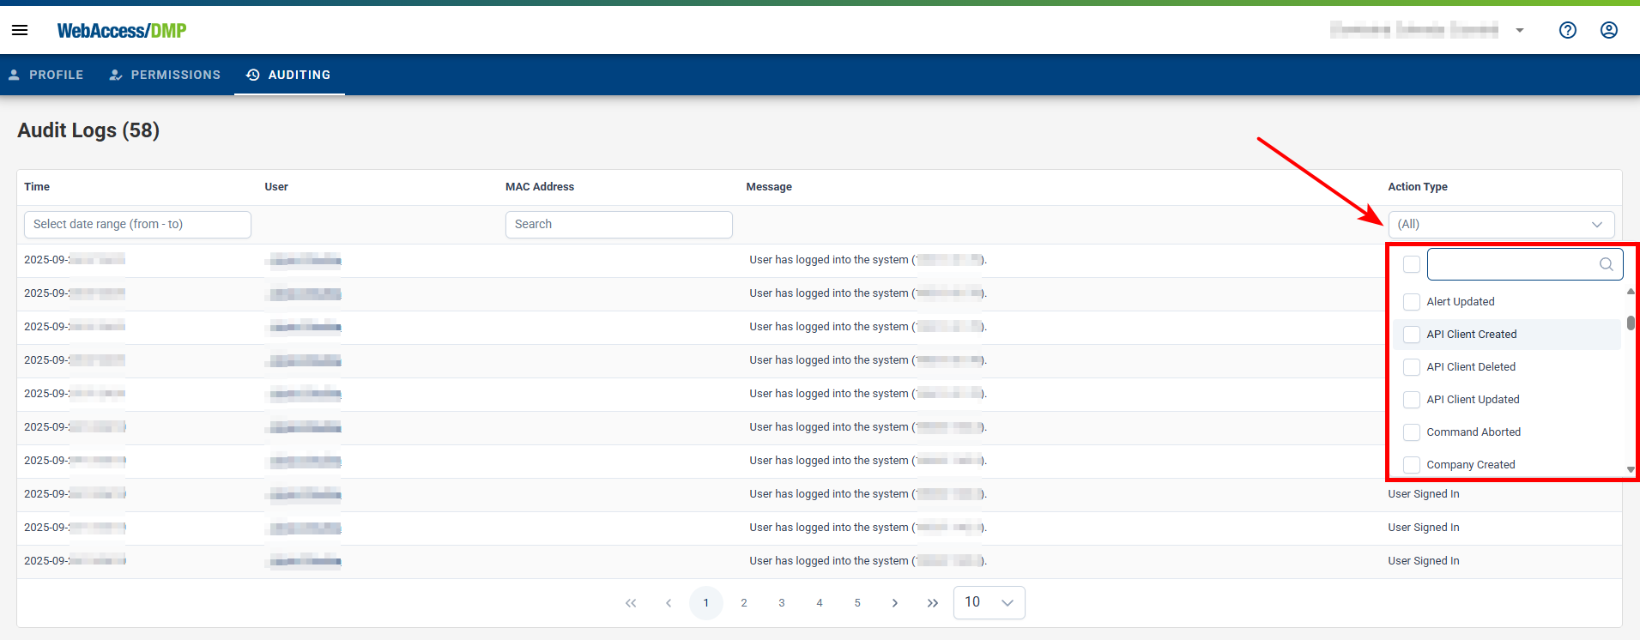This screenshot has height=640, width=1640.
Task: Click the WebAccess/DMP logo link
Action: click(122, 31)
